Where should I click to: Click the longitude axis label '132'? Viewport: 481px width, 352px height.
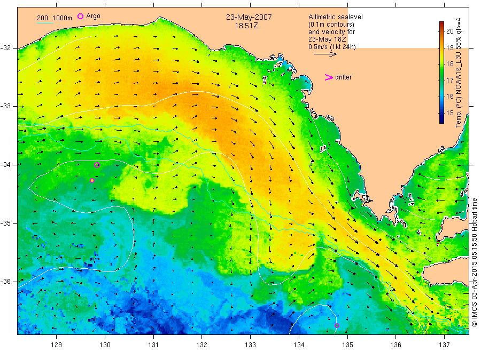click(202, 345)
